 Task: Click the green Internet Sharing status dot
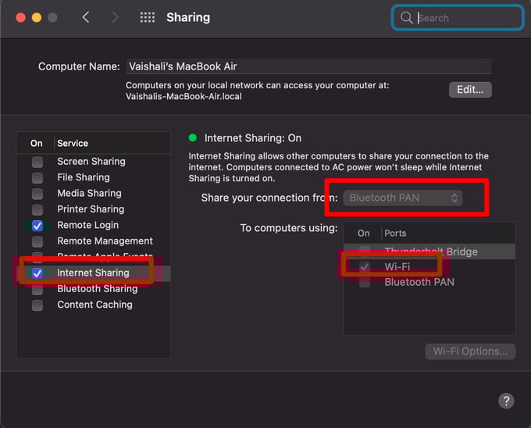(193, 137)
